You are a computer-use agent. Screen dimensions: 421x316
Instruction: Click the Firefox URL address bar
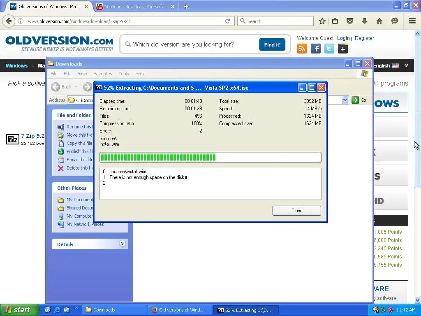coord(123,21)
